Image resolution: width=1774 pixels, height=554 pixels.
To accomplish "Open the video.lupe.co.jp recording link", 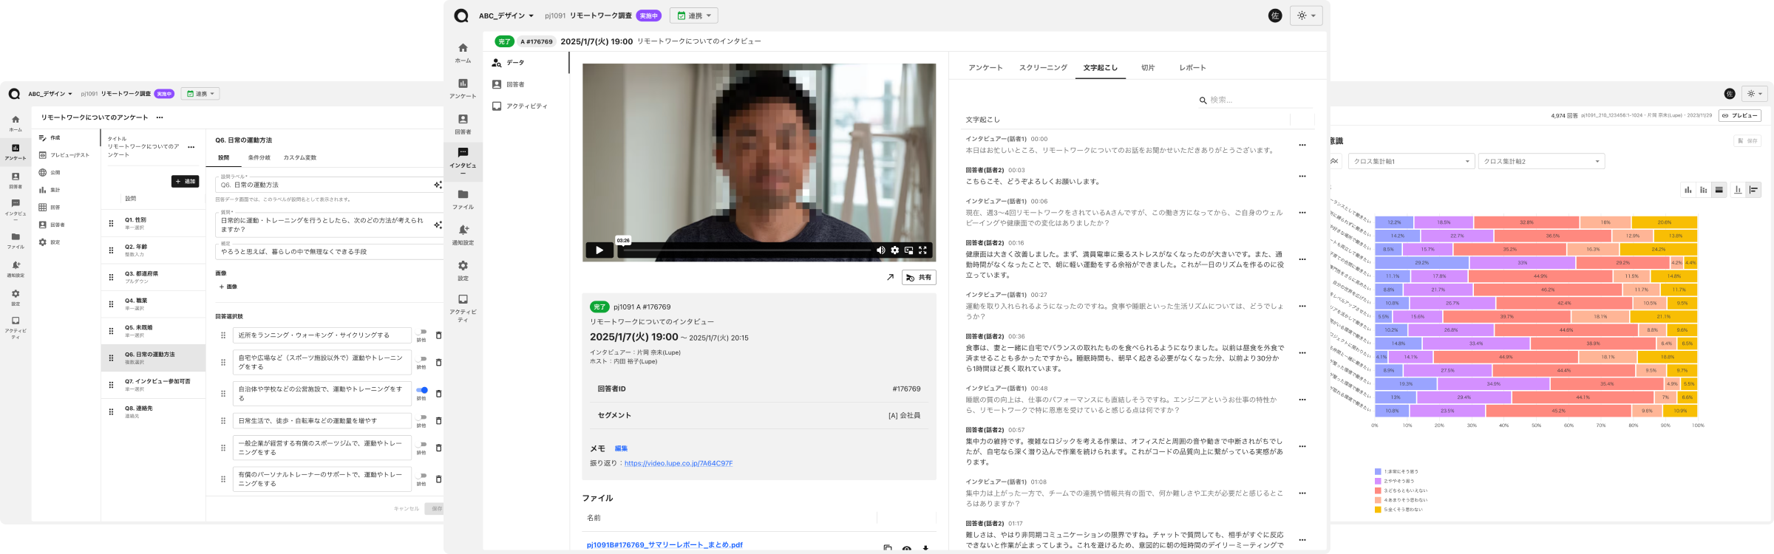I will pyautogui.click(x=678, y=463).
